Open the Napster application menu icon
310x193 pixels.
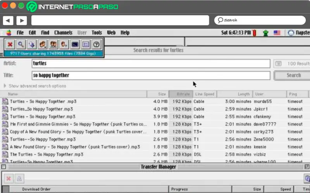point(291,33)
